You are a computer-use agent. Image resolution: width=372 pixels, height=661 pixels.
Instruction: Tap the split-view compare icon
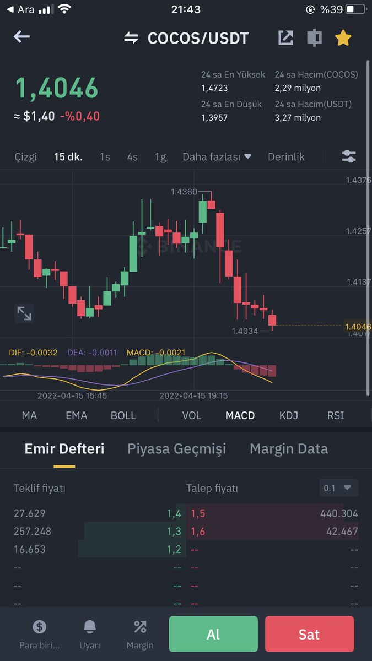(314, 37)
